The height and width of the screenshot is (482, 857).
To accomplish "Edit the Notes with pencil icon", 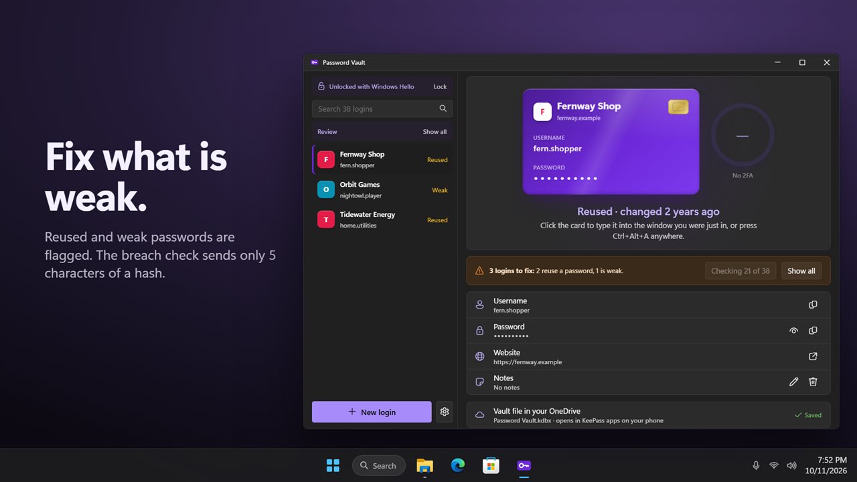I will (x=793, y=382).
